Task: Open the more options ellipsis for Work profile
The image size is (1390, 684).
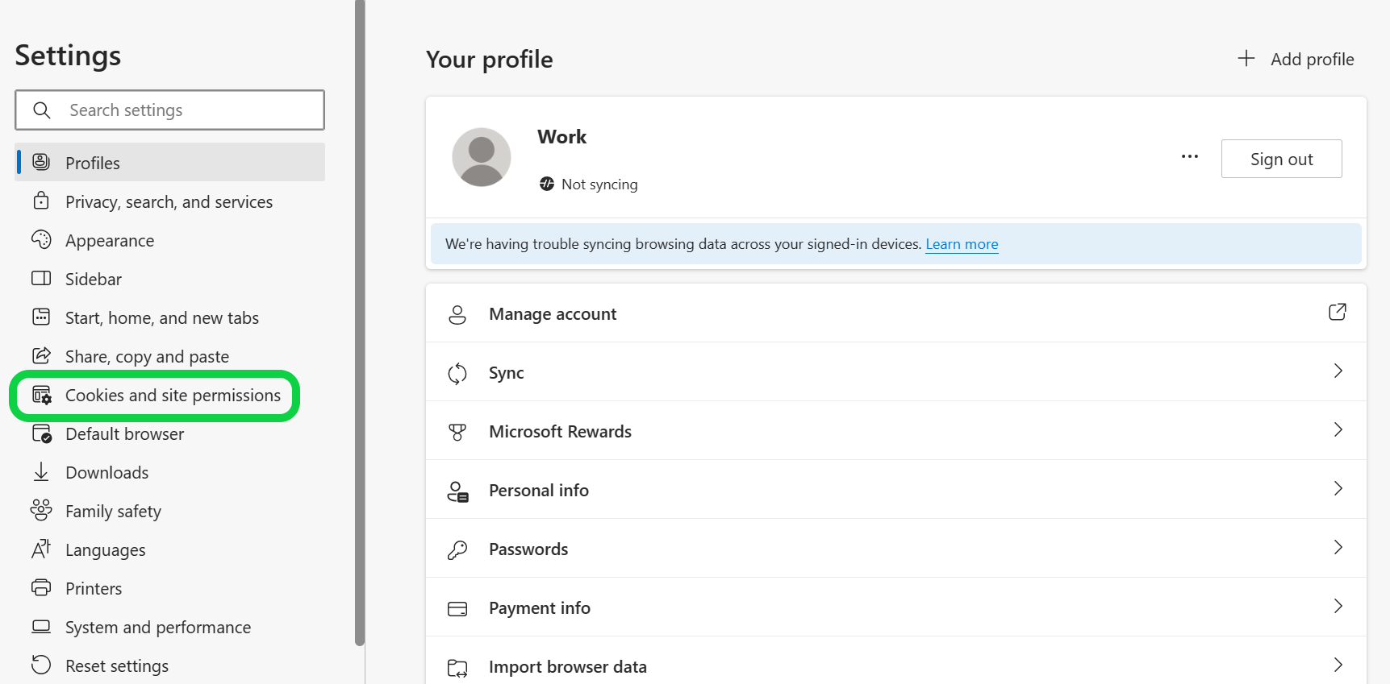Action: (1190, 156)
